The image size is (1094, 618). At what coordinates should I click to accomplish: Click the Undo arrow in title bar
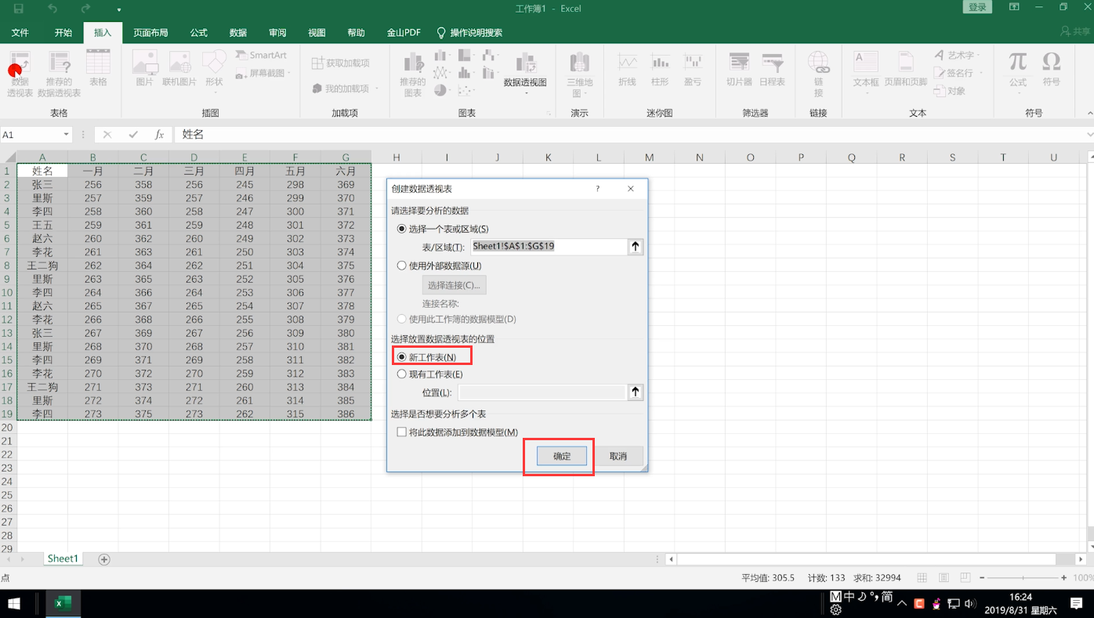[53, 9]
